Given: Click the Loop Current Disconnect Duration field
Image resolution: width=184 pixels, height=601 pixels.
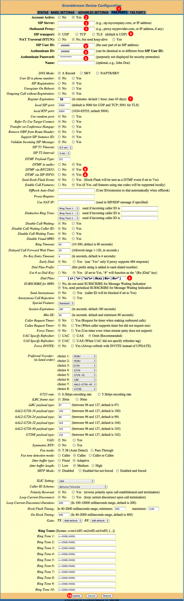Looking at the screenshot, I should 64,503.
